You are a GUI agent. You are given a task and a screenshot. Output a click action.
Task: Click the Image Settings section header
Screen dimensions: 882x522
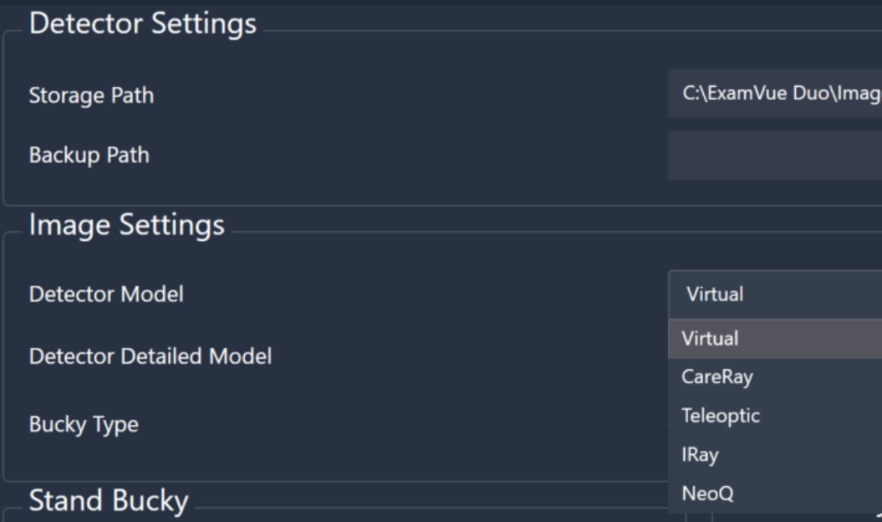point(127,225)
